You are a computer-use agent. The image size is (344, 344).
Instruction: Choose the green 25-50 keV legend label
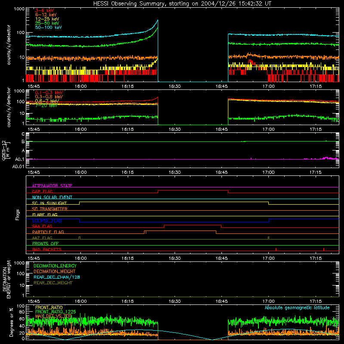(x=47, y=23)
